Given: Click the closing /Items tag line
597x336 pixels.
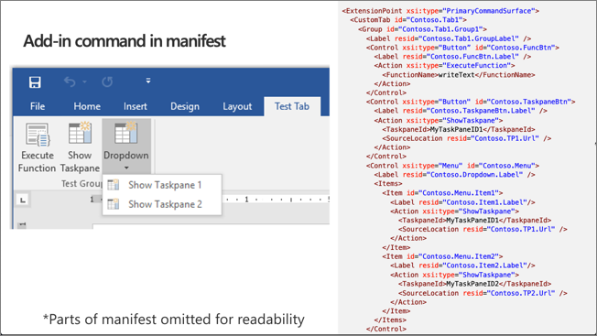Looking at the screenshot, I should click(390, 320).
